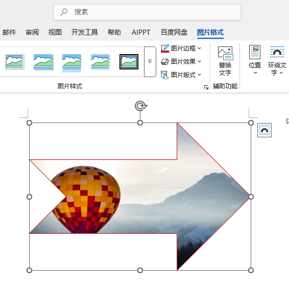Image resolution: width=289 pixels, height=291 pixels.
Task: Open the 审阅 ribbon tab
Action: [x=32, y=32]
